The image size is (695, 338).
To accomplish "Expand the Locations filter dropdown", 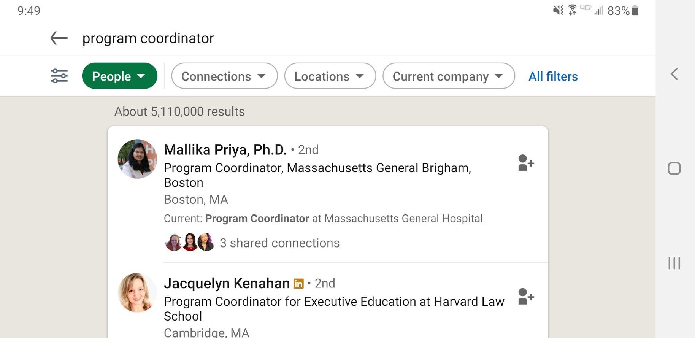I will tap(330, 76).
